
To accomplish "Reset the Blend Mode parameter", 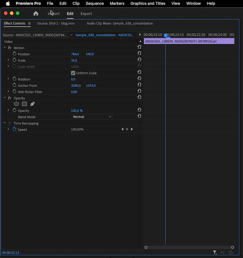I will click(139, 116).
